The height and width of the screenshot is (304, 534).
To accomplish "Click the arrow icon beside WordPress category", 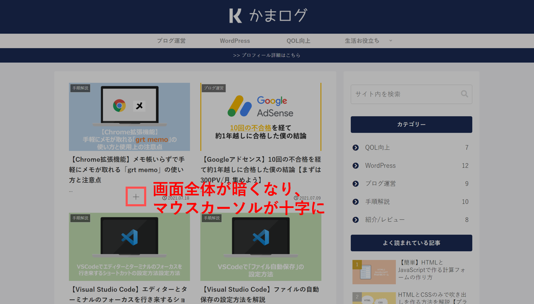I will [355, 166].
